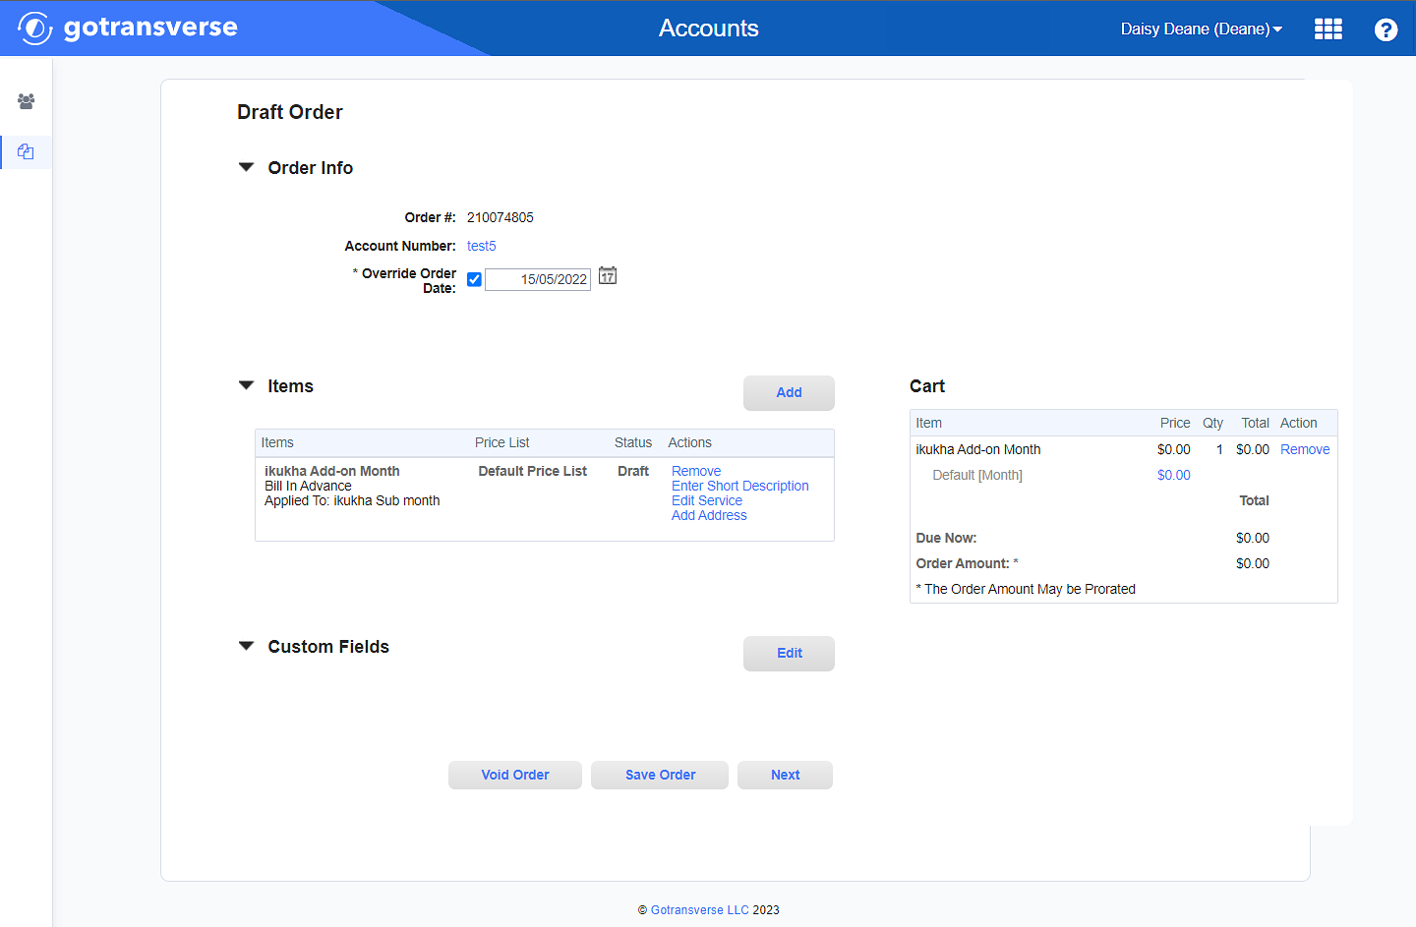The height and width of the screenshot is (927, 1416).
Task: Click the Override Order Date input field
Action: pyautogui.click(x=538, y=279)
